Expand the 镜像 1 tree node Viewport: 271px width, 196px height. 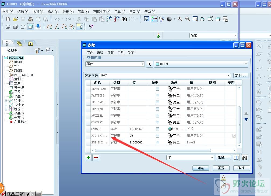coord(6,109)
